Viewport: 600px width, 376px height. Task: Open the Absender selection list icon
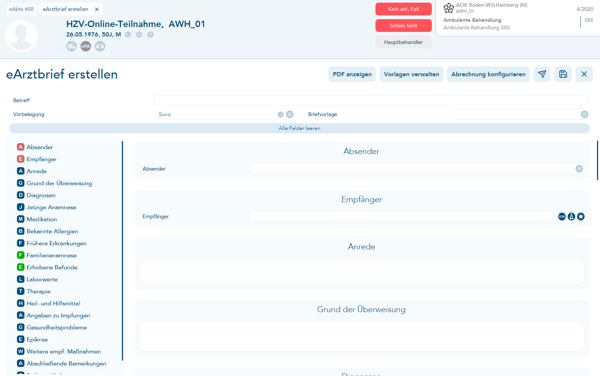579,169
